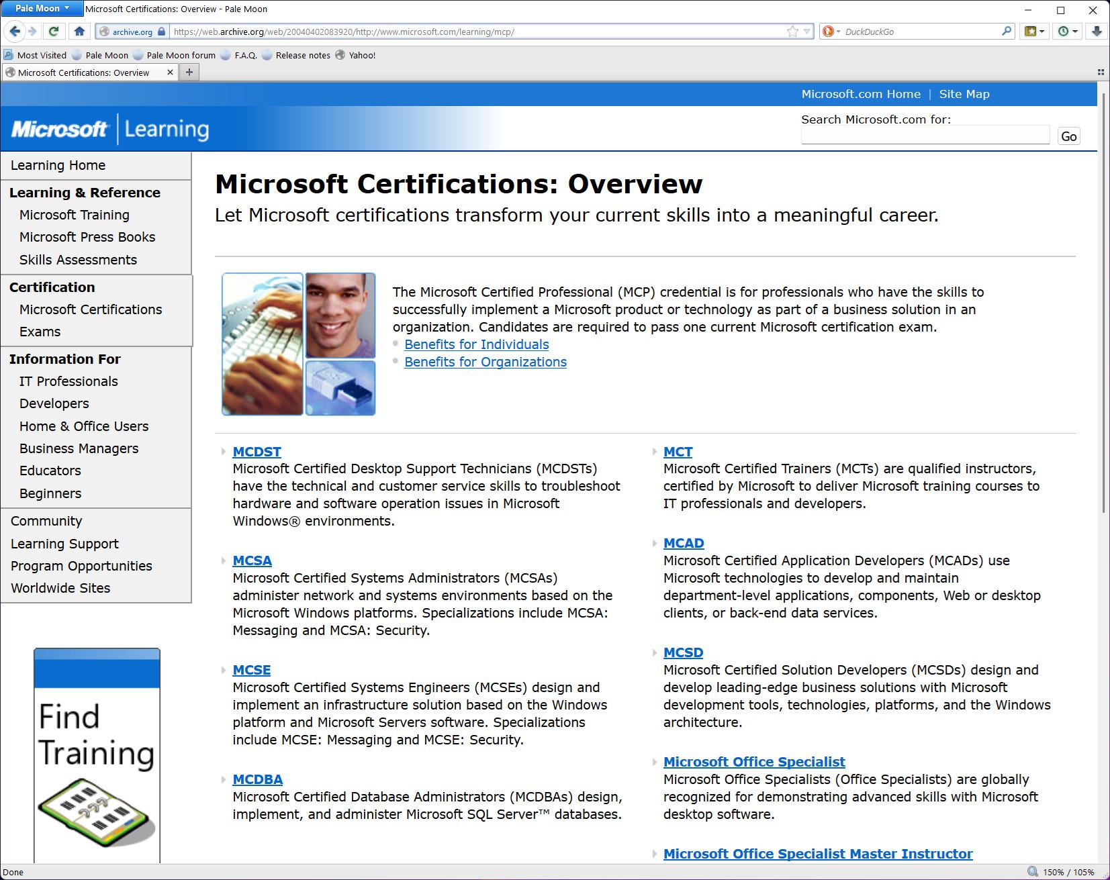1110x880 pixels.
Task: Reload the current page
Action: 54,31
